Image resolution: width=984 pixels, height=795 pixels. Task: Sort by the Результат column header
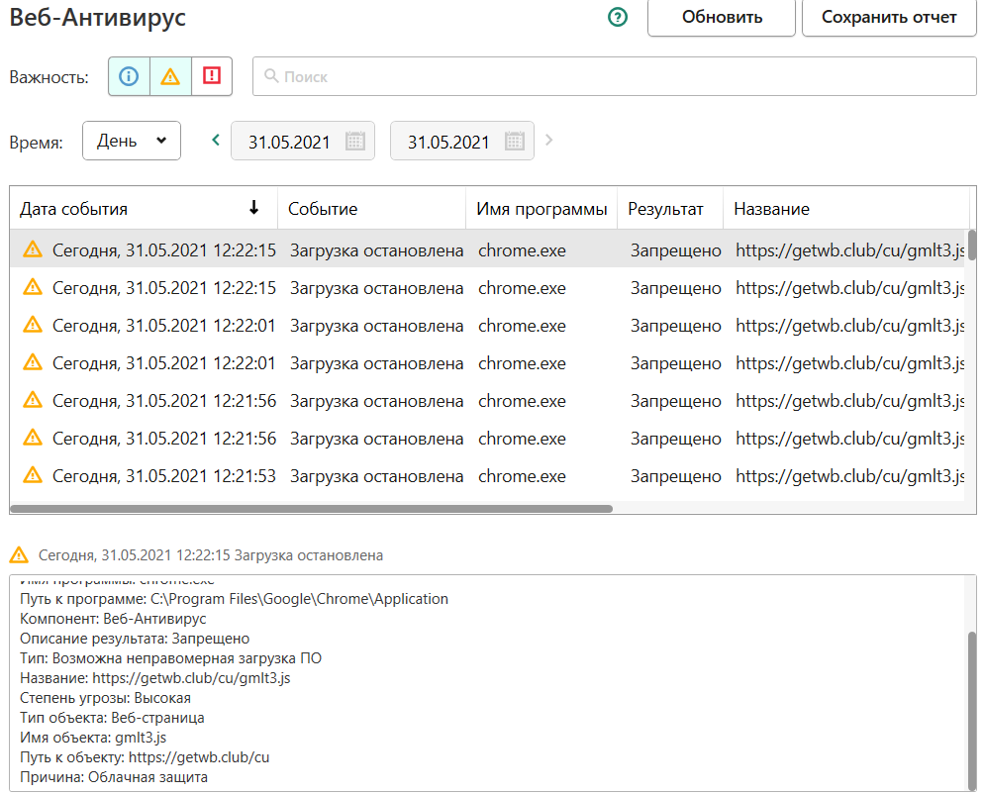coord(665,209)
